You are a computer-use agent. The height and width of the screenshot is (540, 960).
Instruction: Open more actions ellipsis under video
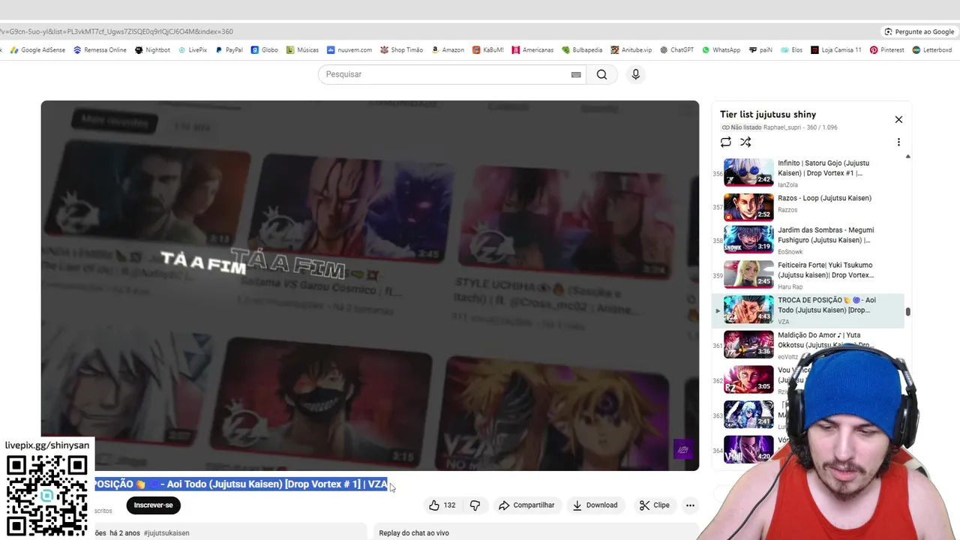pos(690,505)
